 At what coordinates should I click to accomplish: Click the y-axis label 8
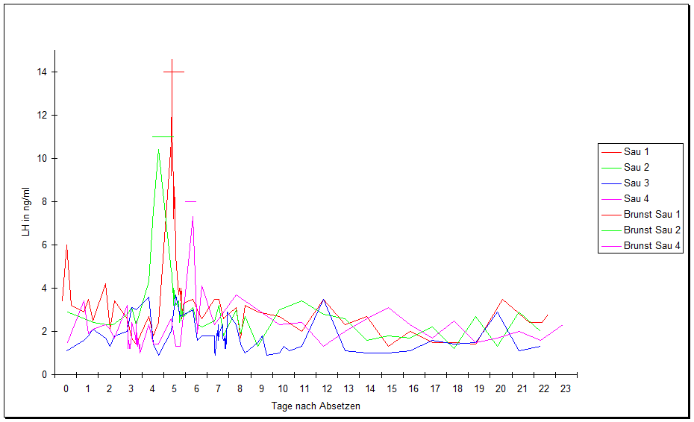pyautogui.click(x=44, y=202)
